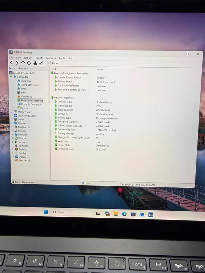The image size is (205, 273).
Task: Expand the Motherboard tree node
Action: click(12, 112)
